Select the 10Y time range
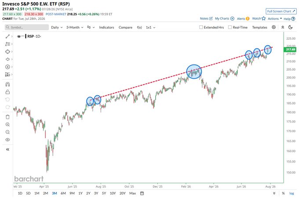The height and width of the screenshot is (198, 299). point(113,193)
